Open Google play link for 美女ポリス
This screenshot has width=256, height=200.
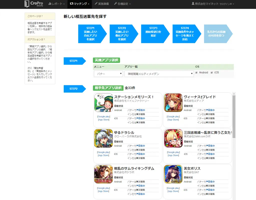click(173, 188)
